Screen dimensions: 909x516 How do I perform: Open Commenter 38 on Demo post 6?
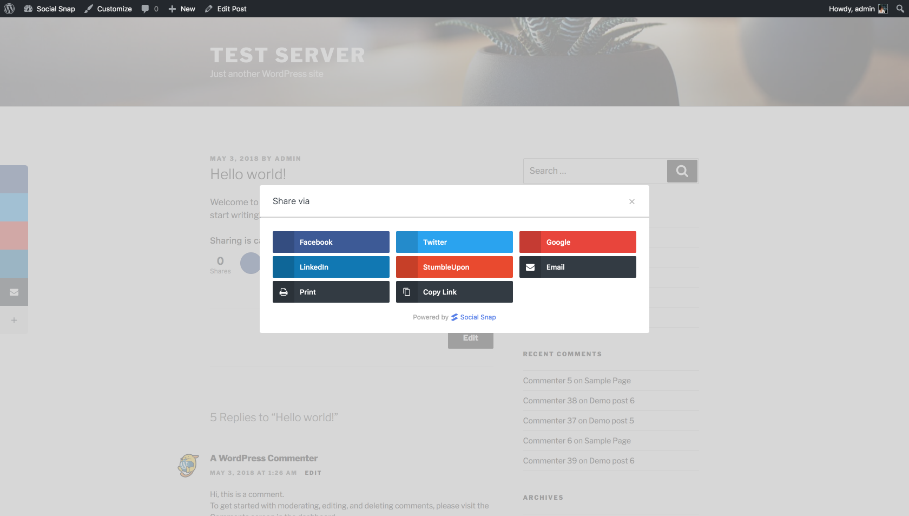pos(578,401)
